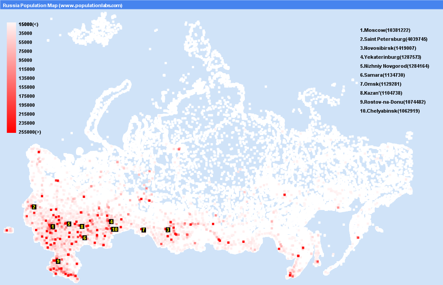Select Saint Petersburg in the city list

tap(394, 39)
